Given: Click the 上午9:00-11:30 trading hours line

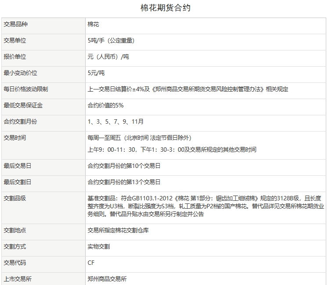Looking at the screenshot, I should click(x=172, y=150).
